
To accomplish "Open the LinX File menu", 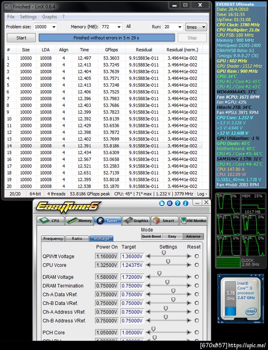I will click(11, 17).
